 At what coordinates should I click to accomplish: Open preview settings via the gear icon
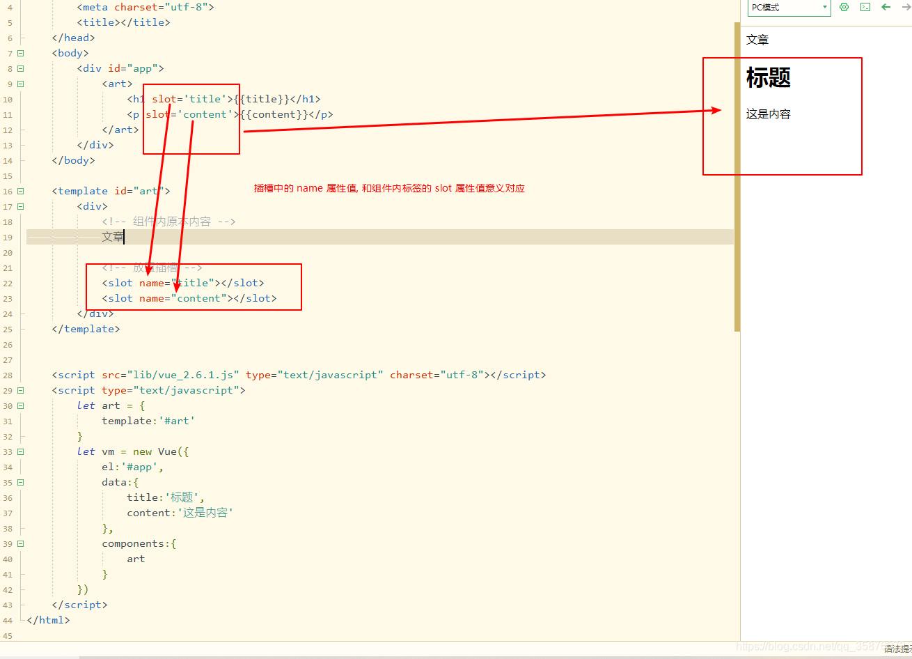pos(844,7)
